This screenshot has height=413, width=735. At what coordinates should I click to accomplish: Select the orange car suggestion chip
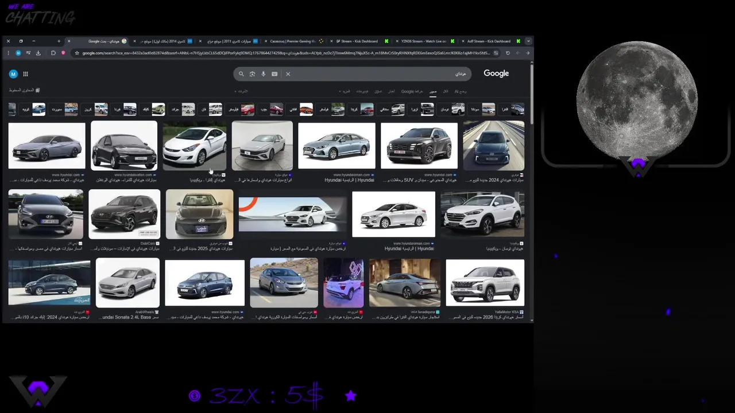(299, 109)
